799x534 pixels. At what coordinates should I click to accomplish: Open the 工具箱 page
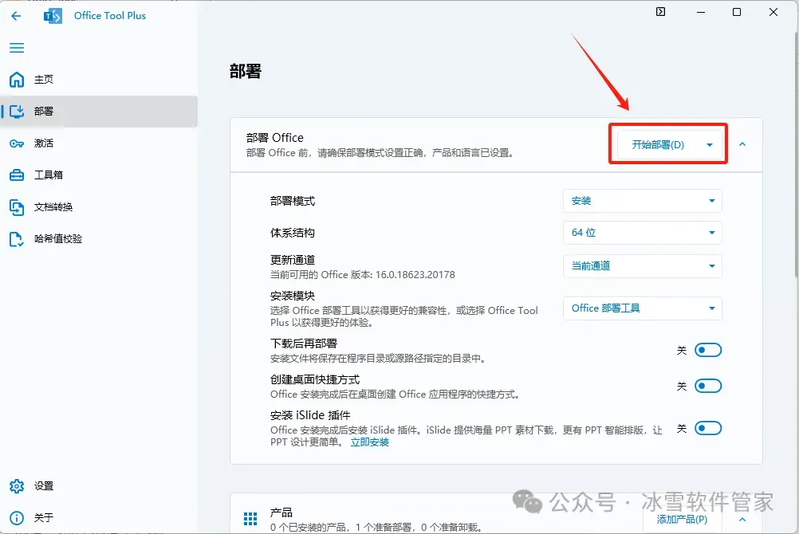tap(100, 175)
